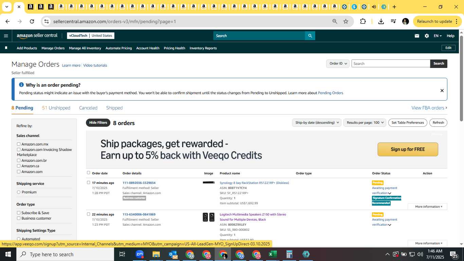Open Manage All Inventory menu item
The image size is (464, 261).
tap(85, 48)
